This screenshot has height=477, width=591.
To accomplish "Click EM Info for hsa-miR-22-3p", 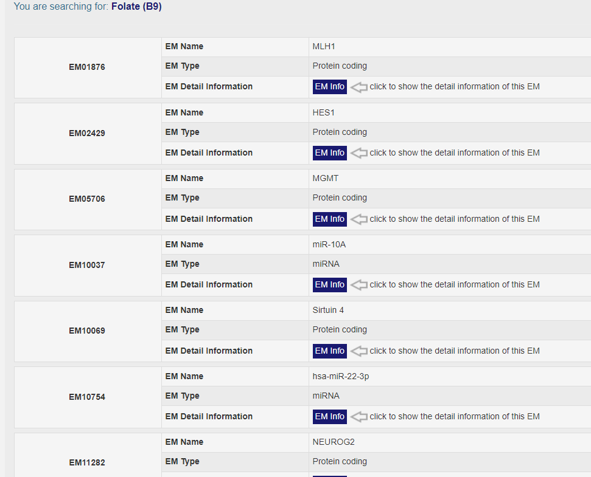I will tap(330, 417).
